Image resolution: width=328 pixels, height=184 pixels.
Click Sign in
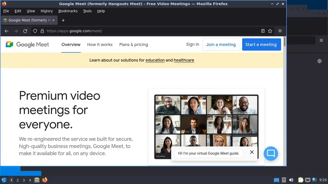click(x=192, y=44)
